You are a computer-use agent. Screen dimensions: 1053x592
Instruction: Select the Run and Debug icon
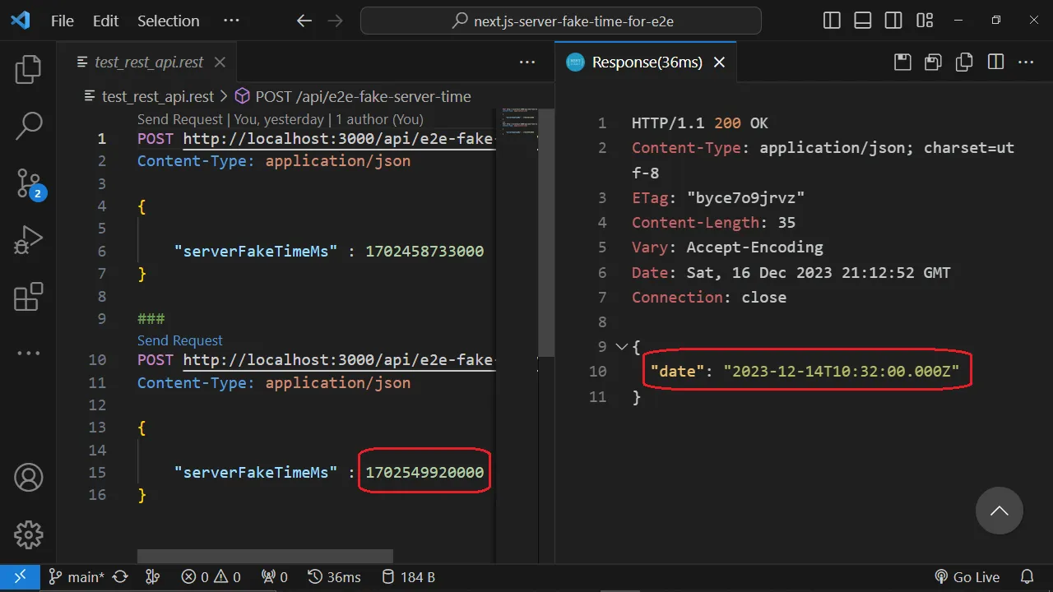(x=28, y=239)
